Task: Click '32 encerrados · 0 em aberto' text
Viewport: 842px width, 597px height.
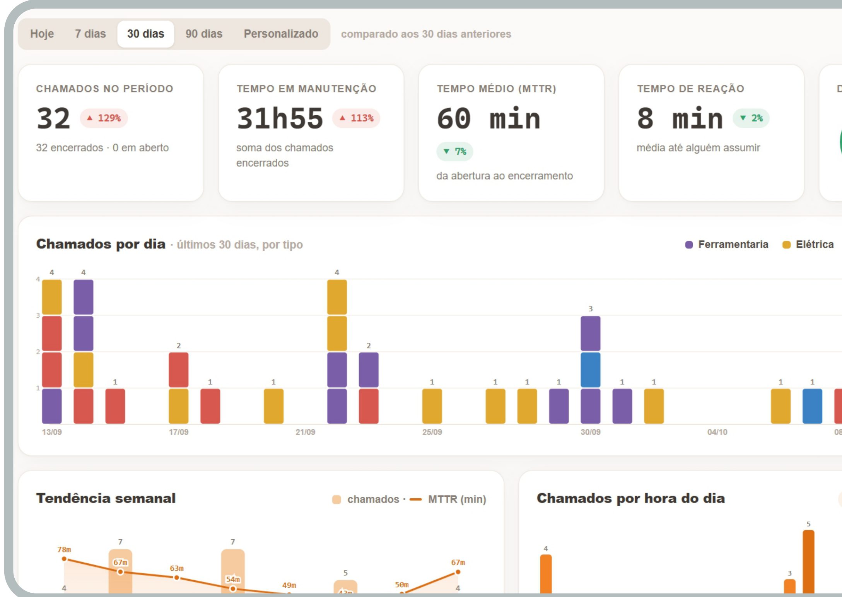Action: (x=102, y=148)
